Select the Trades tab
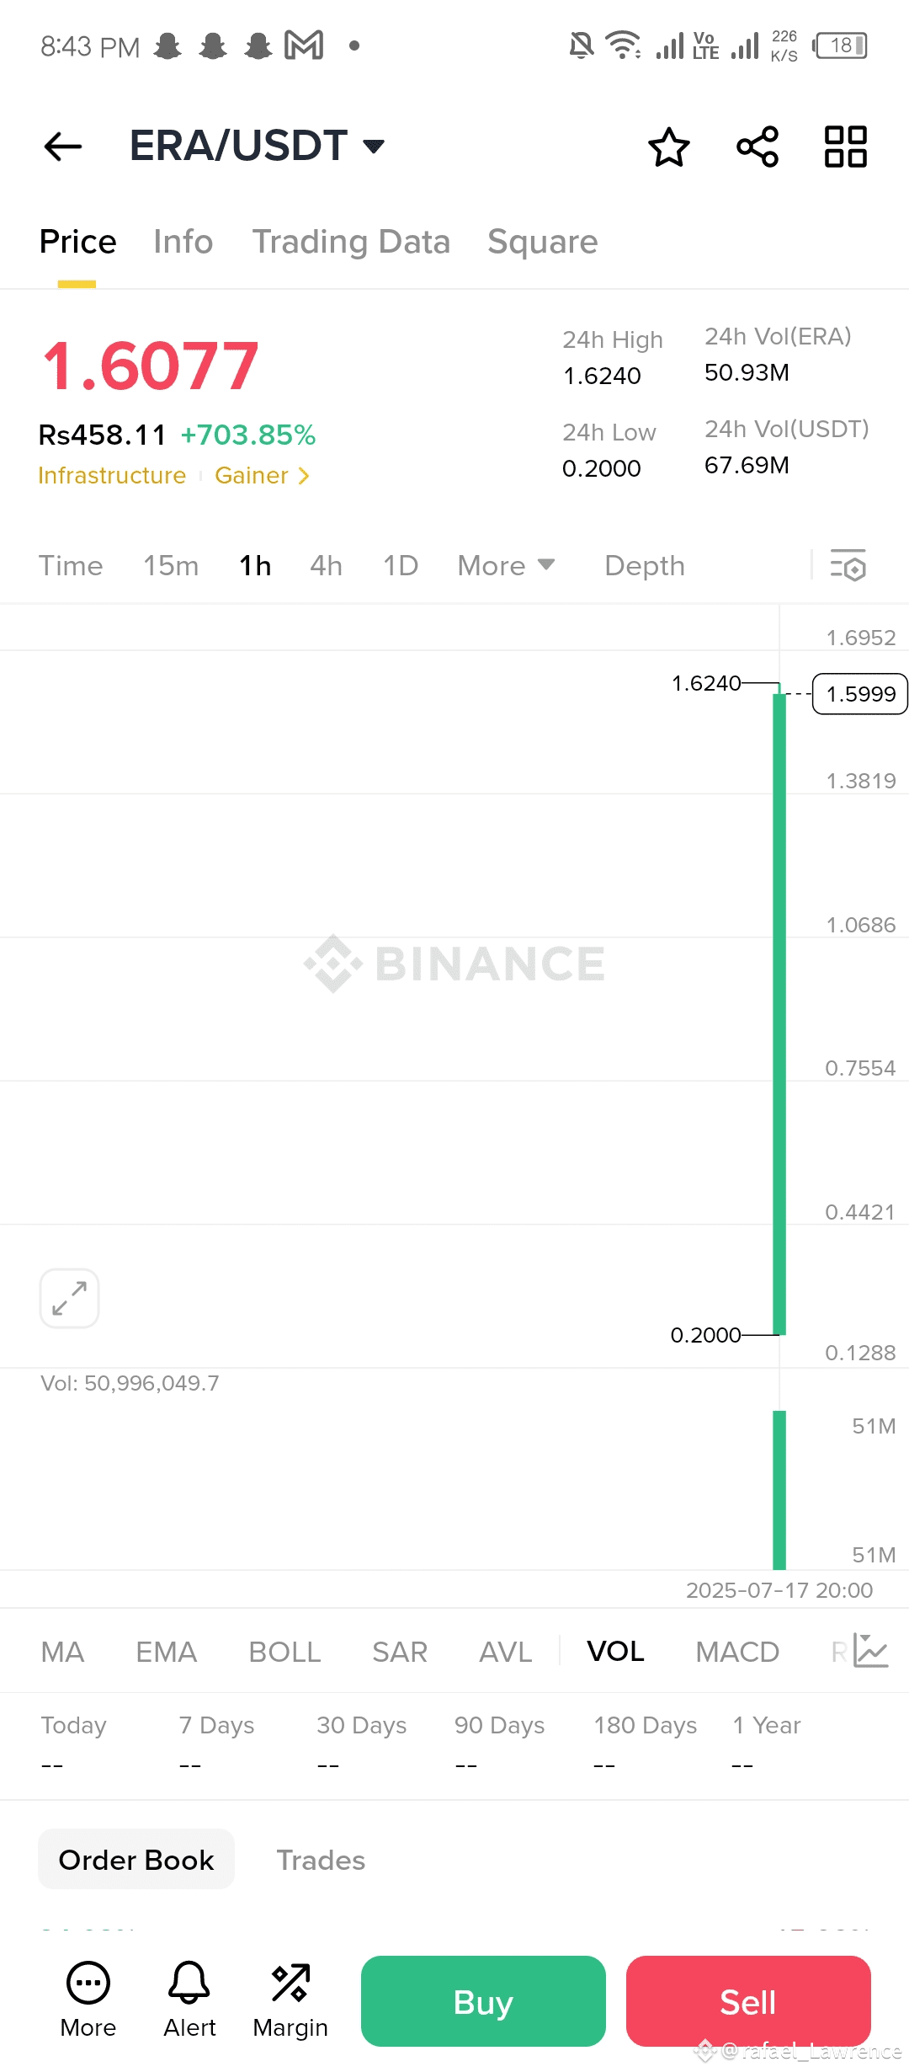The height and width of the screenshot is (2072, 909). pyautogui.click(x=321, y=1860)
